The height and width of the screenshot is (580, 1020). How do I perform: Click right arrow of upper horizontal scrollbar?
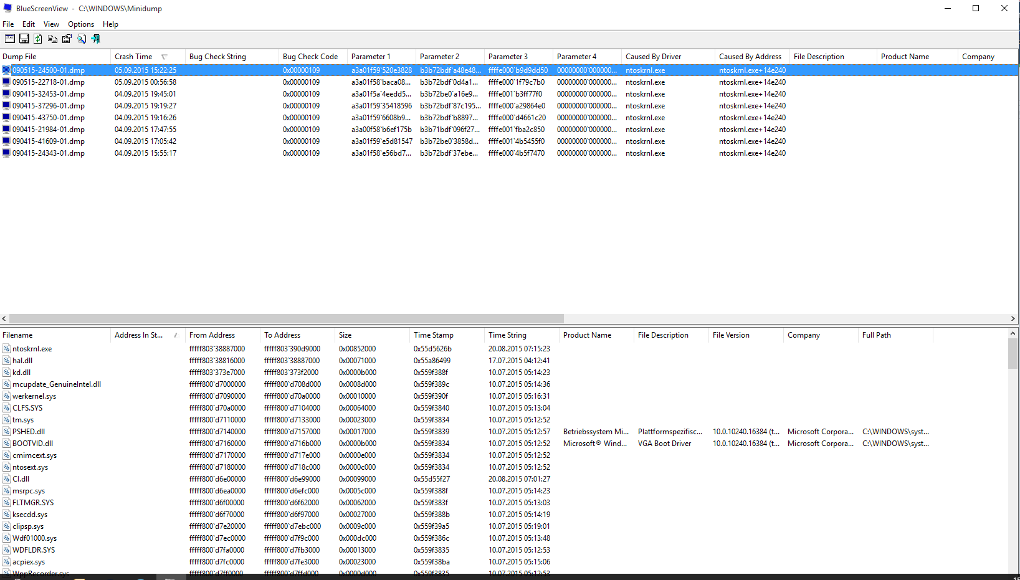coord(1013,318)
